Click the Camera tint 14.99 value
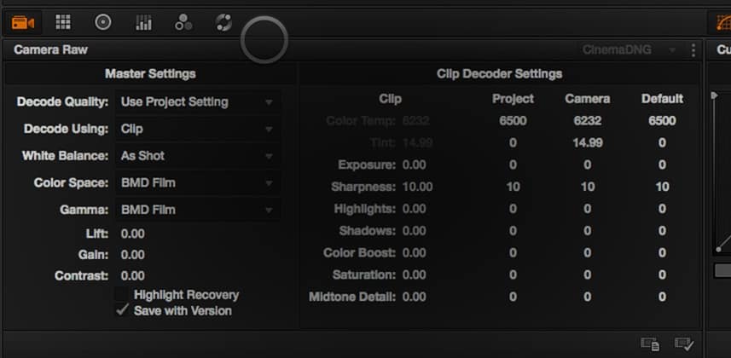The height and width of the screenshot is (358, 731). [x=588, y=142]
